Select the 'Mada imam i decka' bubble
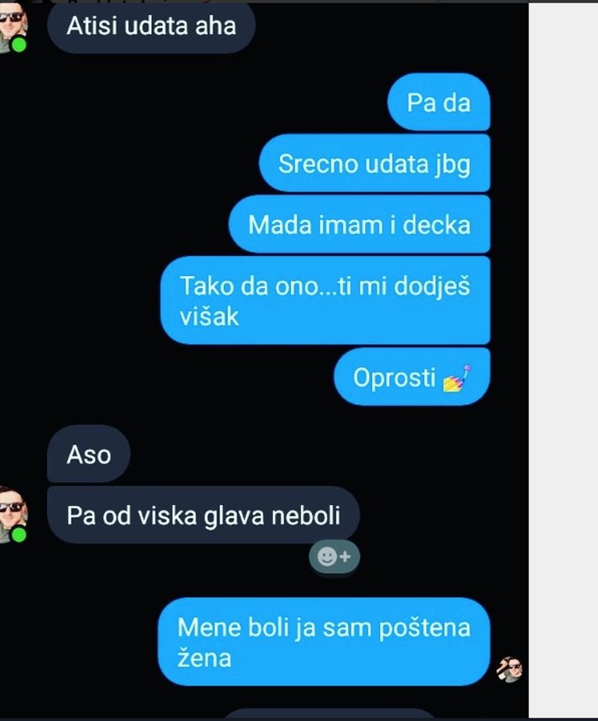The height and width of the screenshot is (721, 598). tap(359, 224)
